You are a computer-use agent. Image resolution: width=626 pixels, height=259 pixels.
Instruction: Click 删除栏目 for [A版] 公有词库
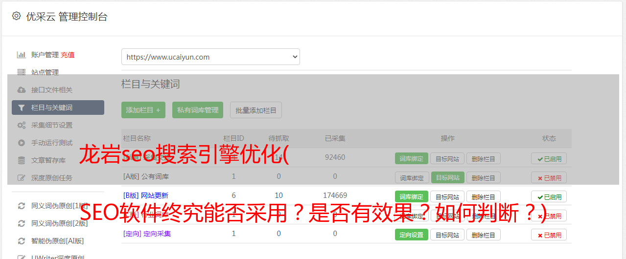484,177
